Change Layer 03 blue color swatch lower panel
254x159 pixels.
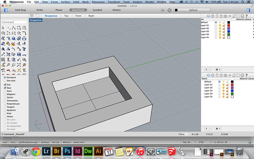pos(232,91)
